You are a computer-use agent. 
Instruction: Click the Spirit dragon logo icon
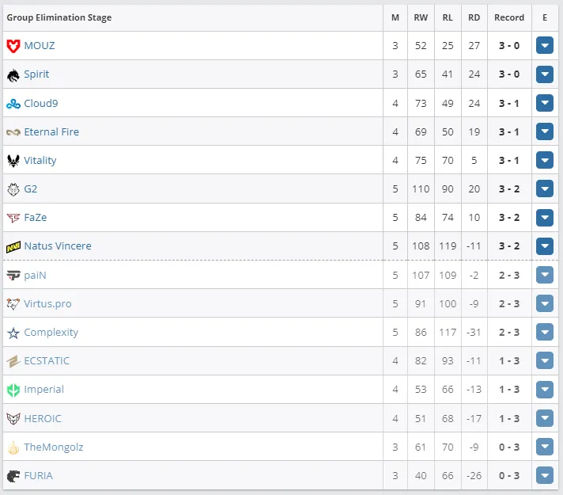[x=13, y=74]
